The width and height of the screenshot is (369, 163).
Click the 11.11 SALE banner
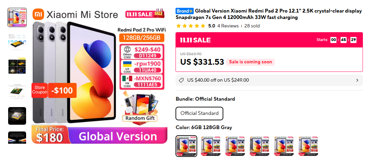[269, 40]
